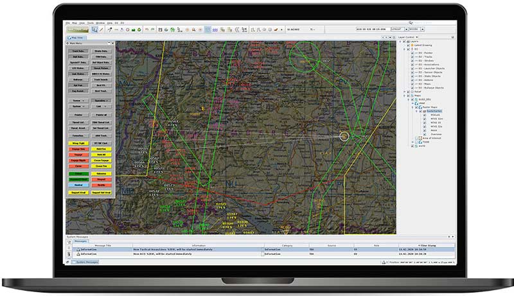Uncheck the EO - Sensor Objects layer

(x=412, y=72)
